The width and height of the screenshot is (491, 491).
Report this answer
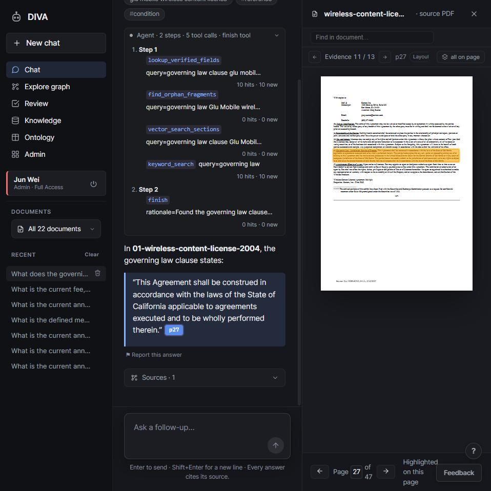coord(154,355)
